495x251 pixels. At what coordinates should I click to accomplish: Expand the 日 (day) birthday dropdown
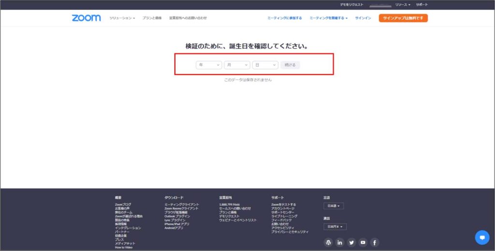point(265,65)
